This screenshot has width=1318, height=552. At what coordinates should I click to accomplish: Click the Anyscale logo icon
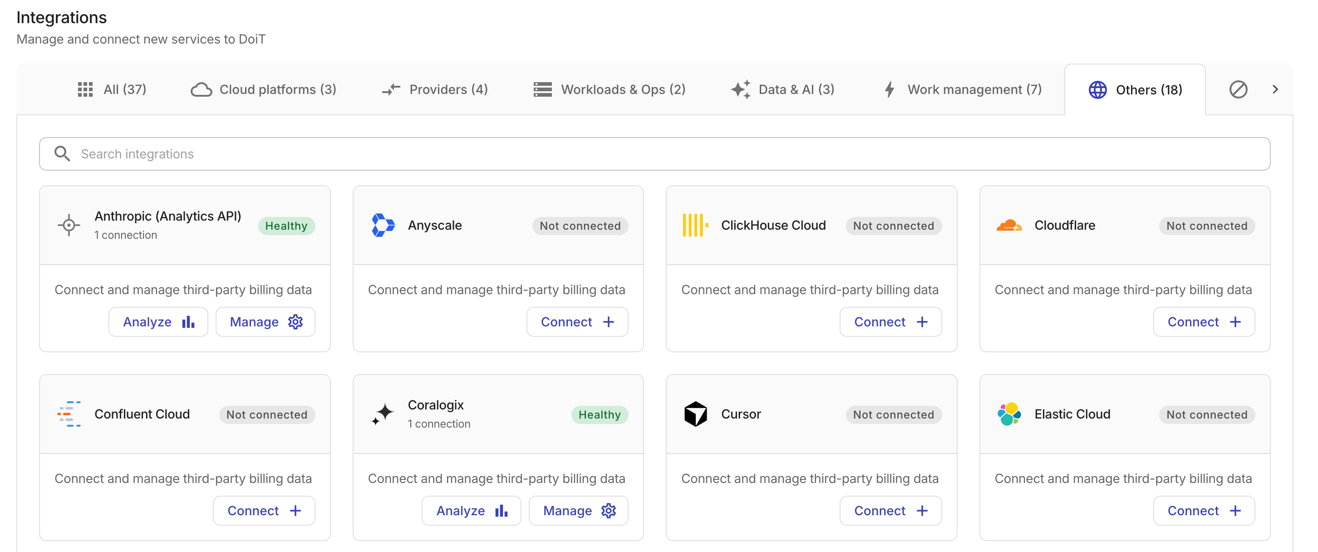pos(383,225)
